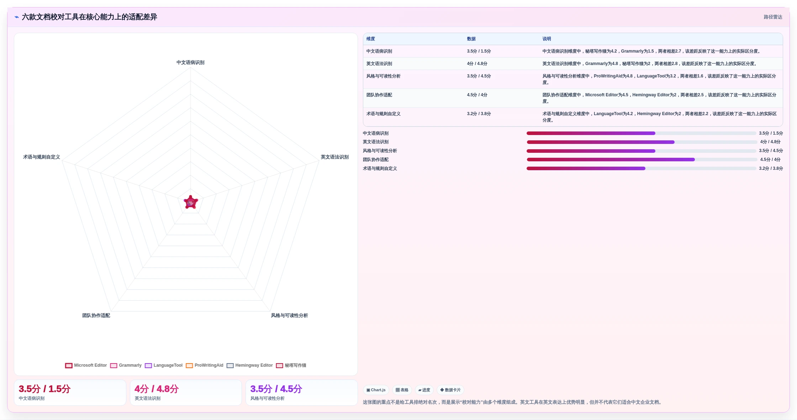The image size is (797, 420).
Task: Toggle Hemingway Editor legend entry
Action: click(250, 366)
